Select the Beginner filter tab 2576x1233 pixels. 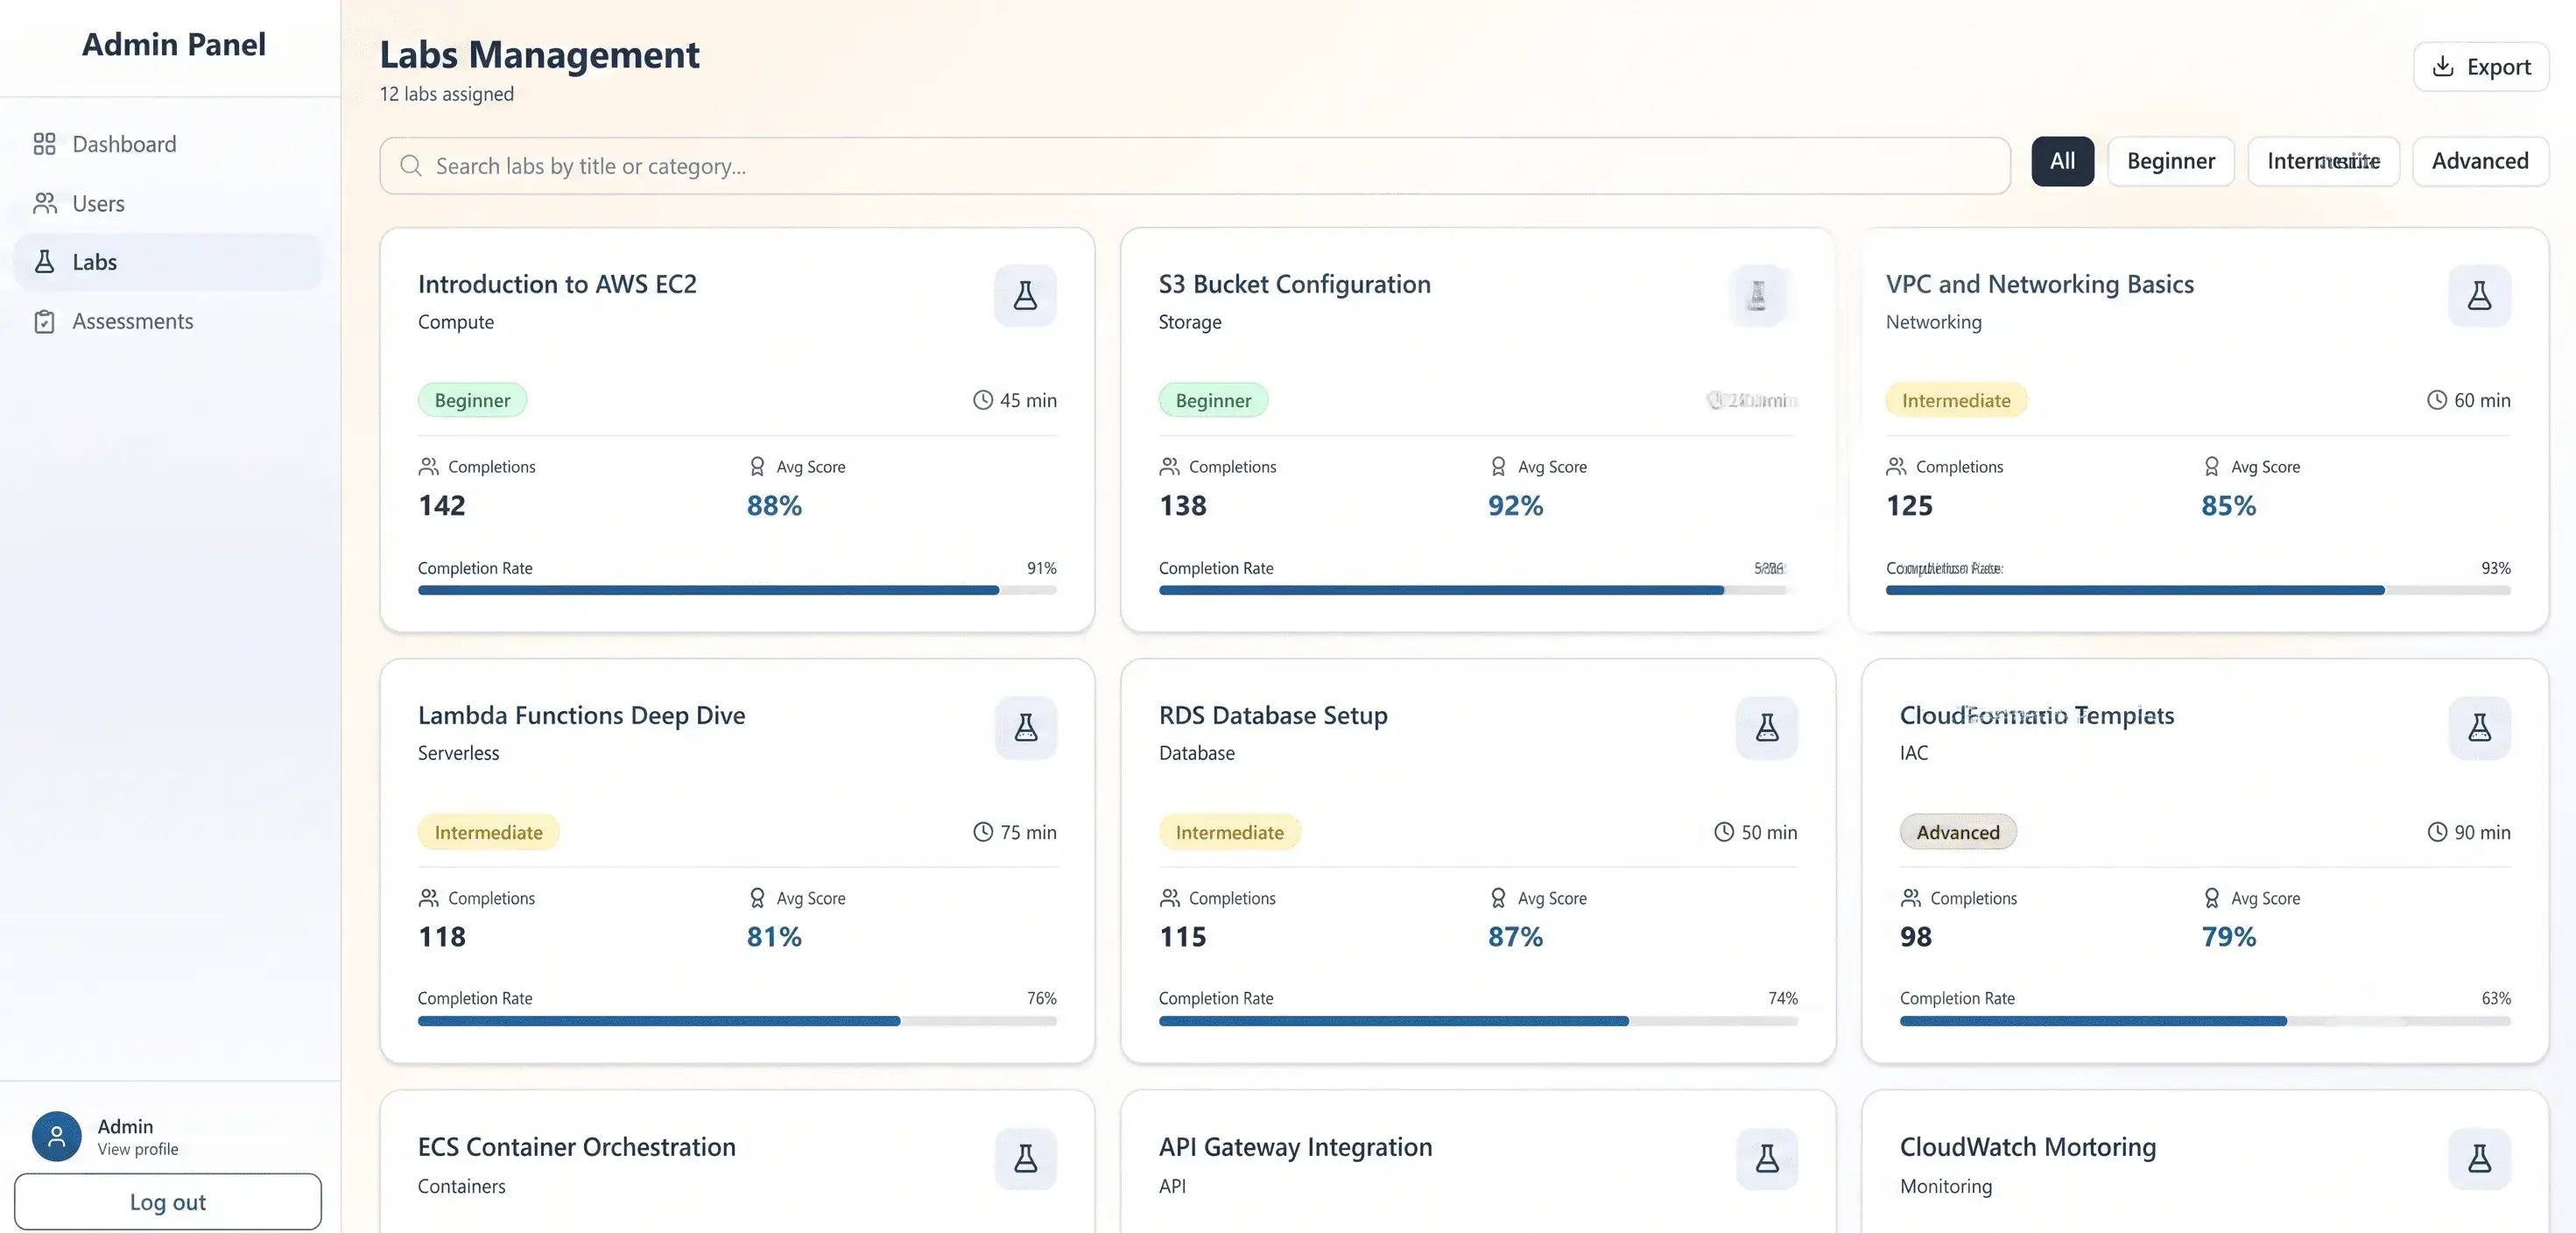pyautogui.click(x=2171, y=161)
